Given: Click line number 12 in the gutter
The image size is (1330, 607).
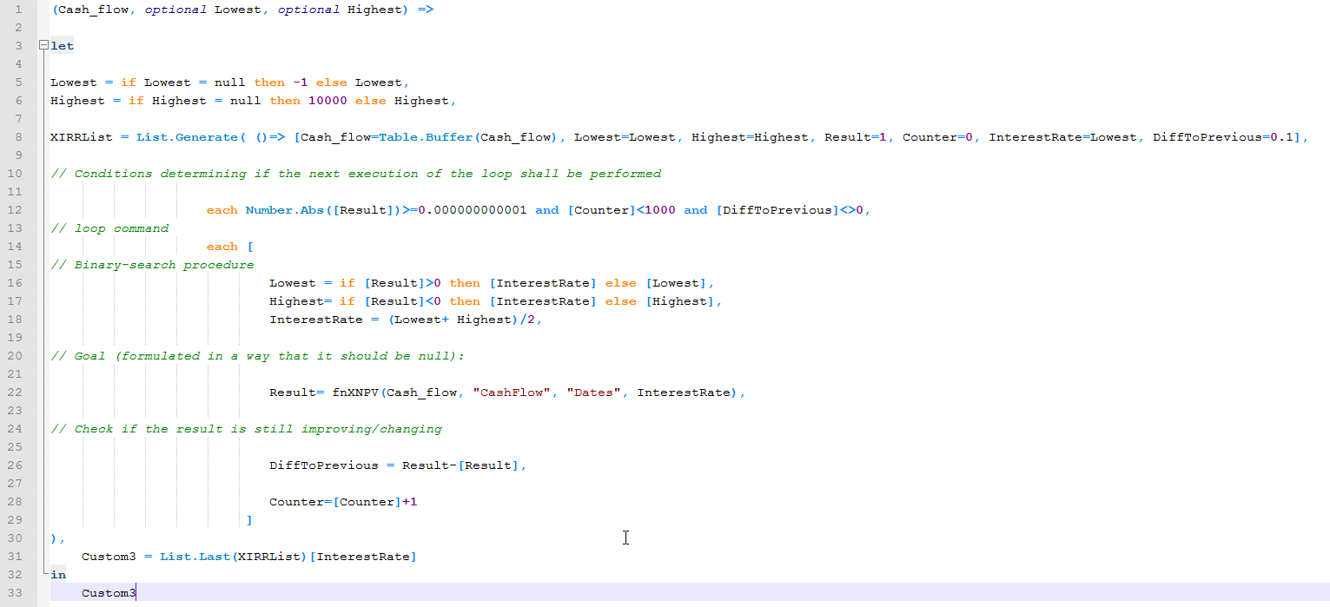Looking at the screenshot, I should click(x=18, y=210).
